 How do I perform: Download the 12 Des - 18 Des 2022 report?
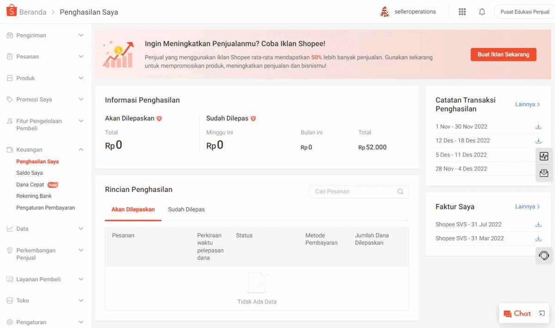[x=538, y=141]
